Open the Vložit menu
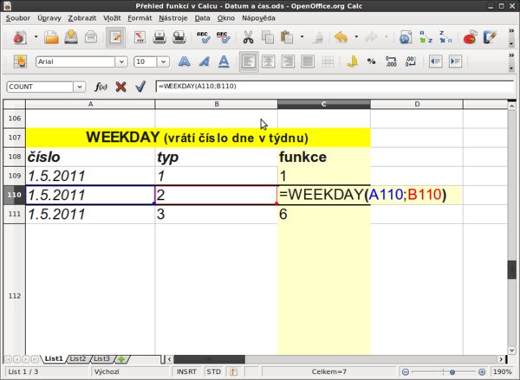 [x=112, y=18]
